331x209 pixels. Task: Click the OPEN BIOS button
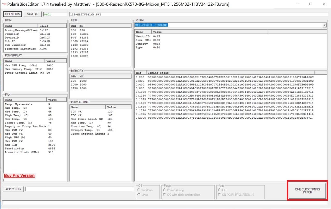coord(12,14)
